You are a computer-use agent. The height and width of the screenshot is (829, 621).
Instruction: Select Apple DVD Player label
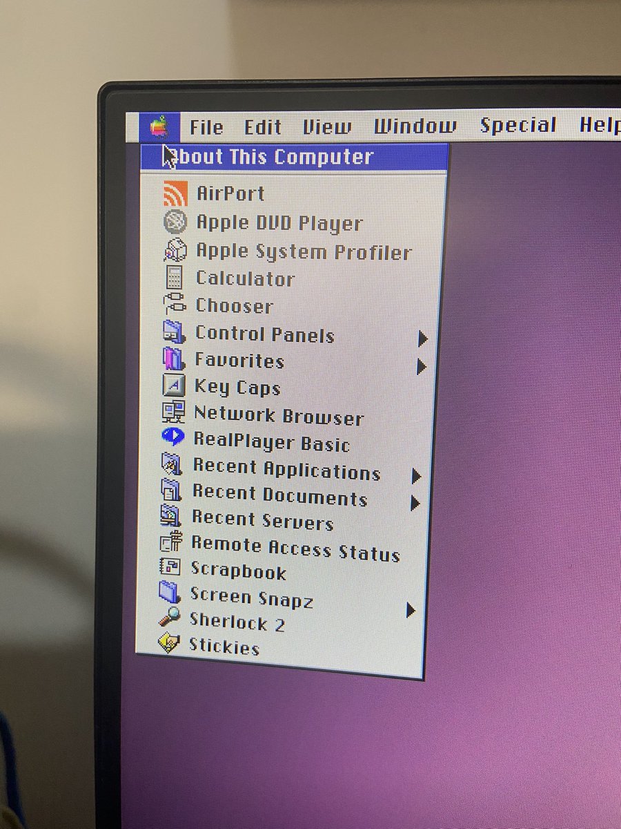pyautogui.click(x=279, y=223)
